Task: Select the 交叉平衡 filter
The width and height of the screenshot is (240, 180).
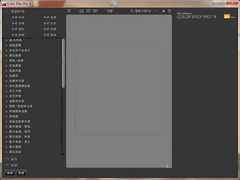Action: pos(15,91)
